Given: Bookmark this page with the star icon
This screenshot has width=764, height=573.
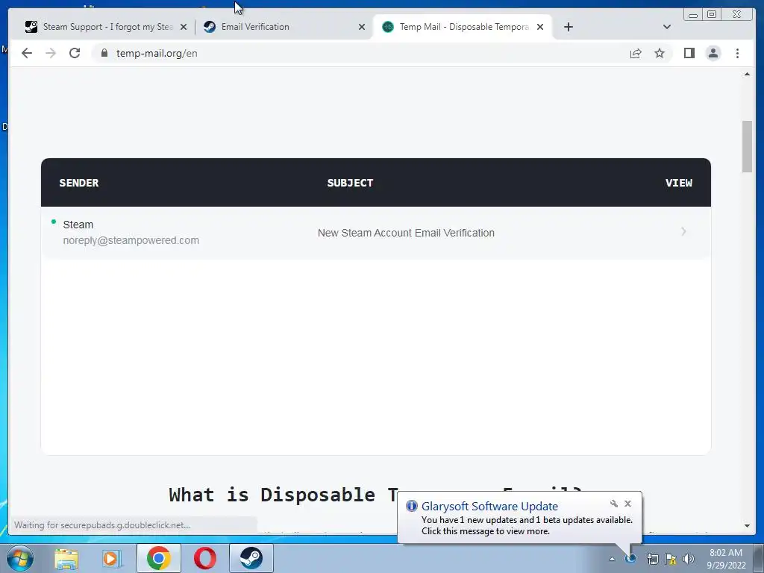Looking at the screenshot, I should point(660,53).
